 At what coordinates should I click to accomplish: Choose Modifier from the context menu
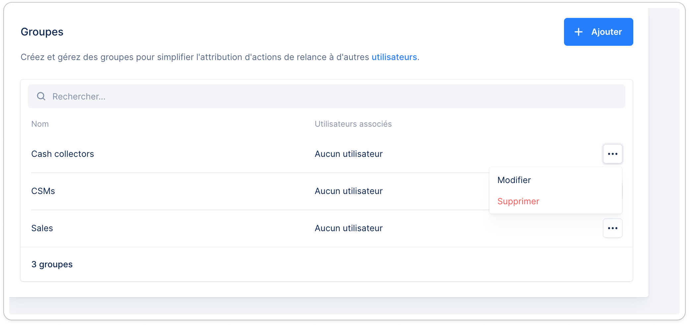[x=514, y=180]
